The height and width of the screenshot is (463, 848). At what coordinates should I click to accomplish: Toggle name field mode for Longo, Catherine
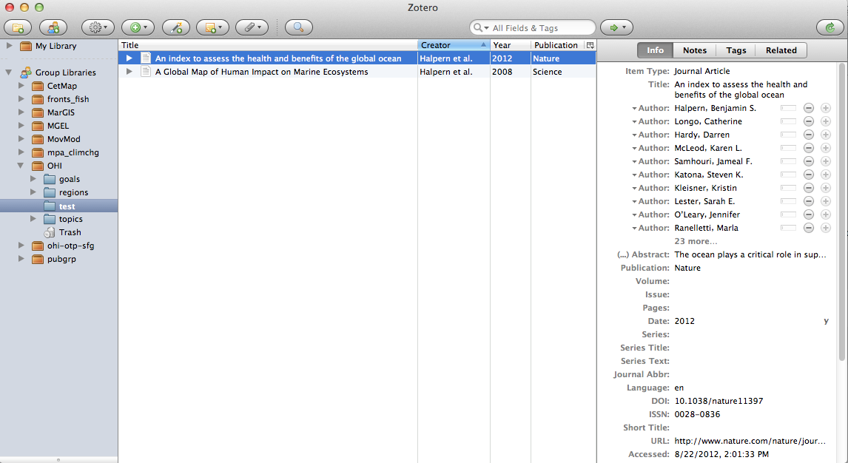tap(789, 121)
